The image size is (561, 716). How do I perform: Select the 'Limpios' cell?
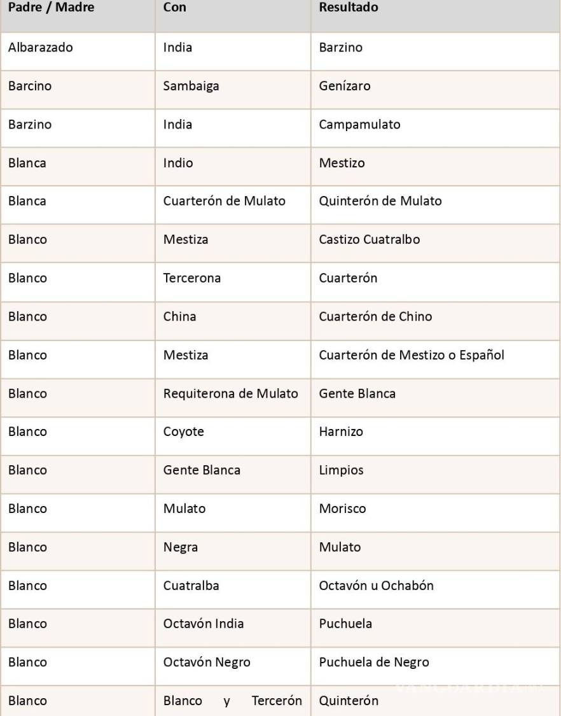(x=342, y=470)
